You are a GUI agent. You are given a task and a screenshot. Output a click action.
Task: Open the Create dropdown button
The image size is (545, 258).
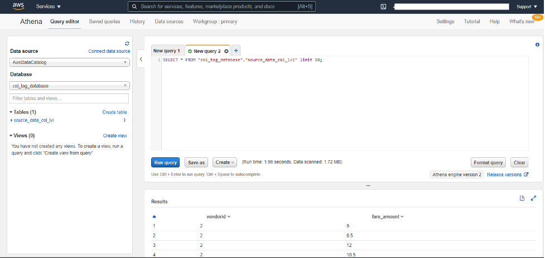click(x=225, y=162)
